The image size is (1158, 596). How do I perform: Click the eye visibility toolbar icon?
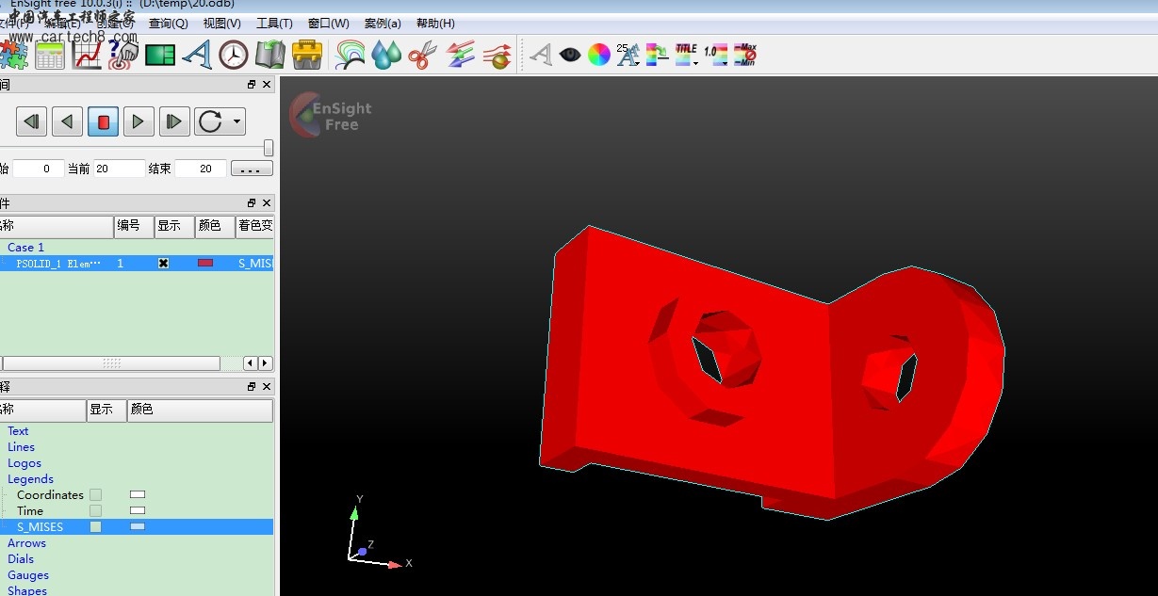[570, 56]
